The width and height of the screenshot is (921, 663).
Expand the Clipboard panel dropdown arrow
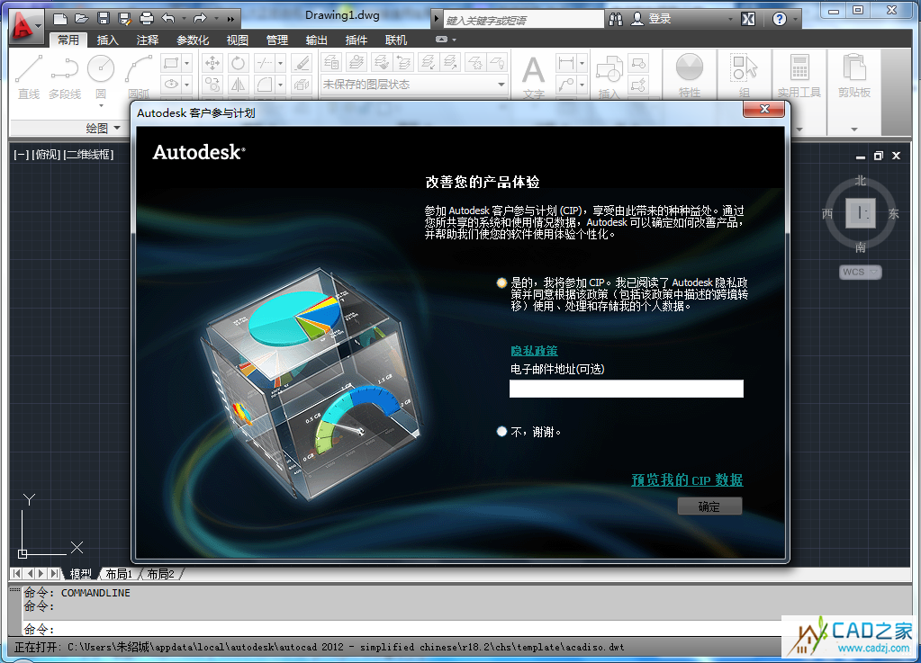[854, 129]
